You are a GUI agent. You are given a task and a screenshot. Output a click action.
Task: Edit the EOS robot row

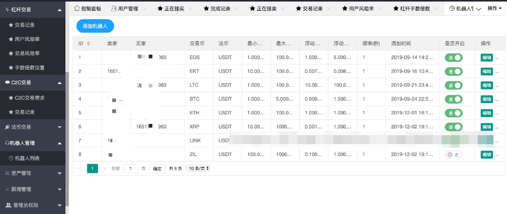pos(487,57)
